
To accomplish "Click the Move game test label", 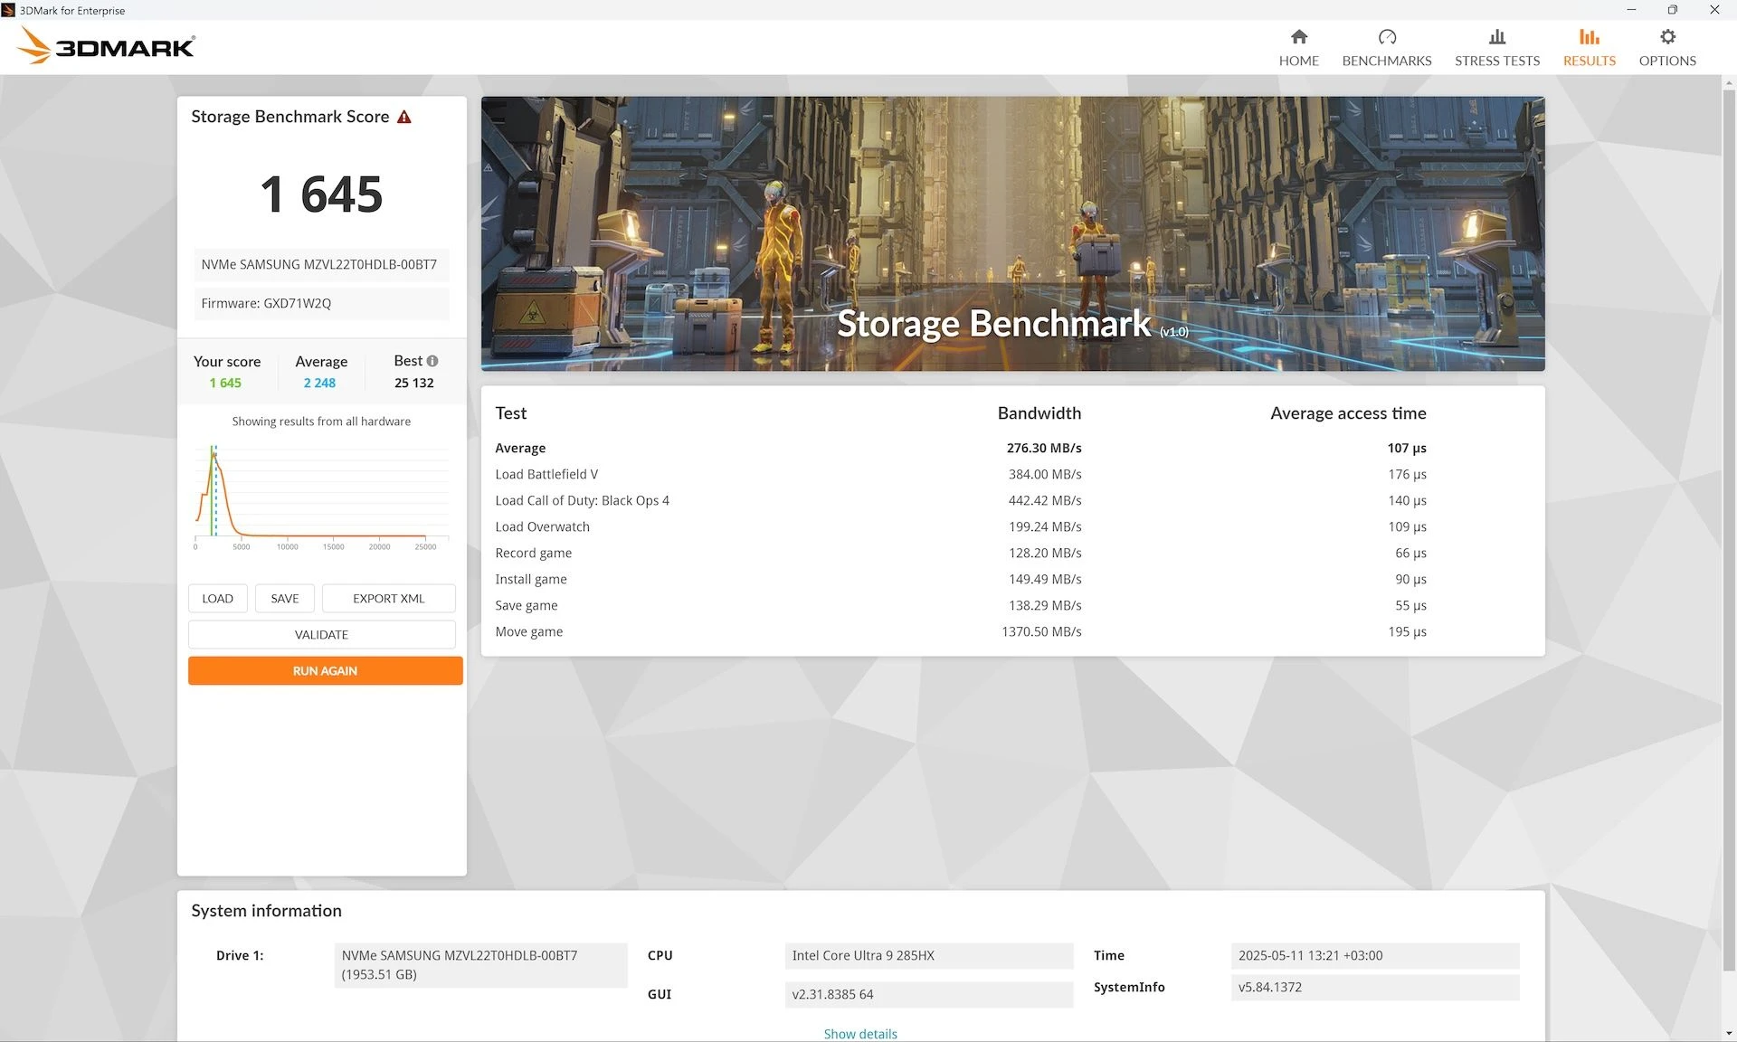I will 528,631.
